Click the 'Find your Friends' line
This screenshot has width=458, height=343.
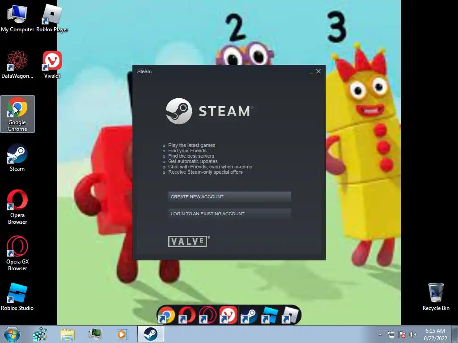point(187,151)
